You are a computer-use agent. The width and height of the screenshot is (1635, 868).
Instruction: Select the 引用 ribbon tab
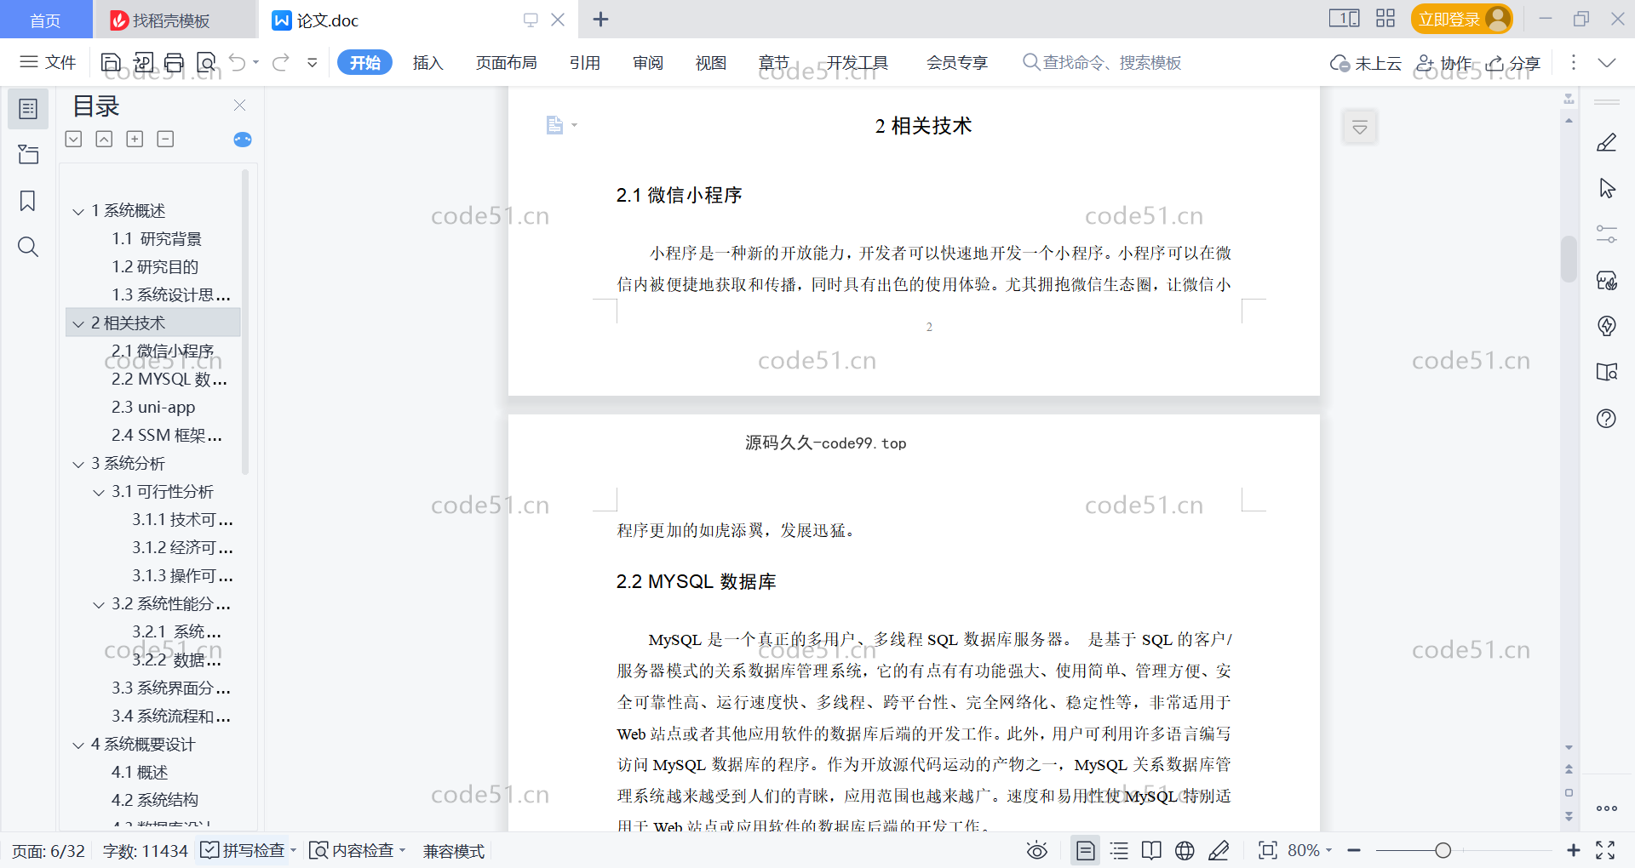pyautogui.click(x=584, y=62)
